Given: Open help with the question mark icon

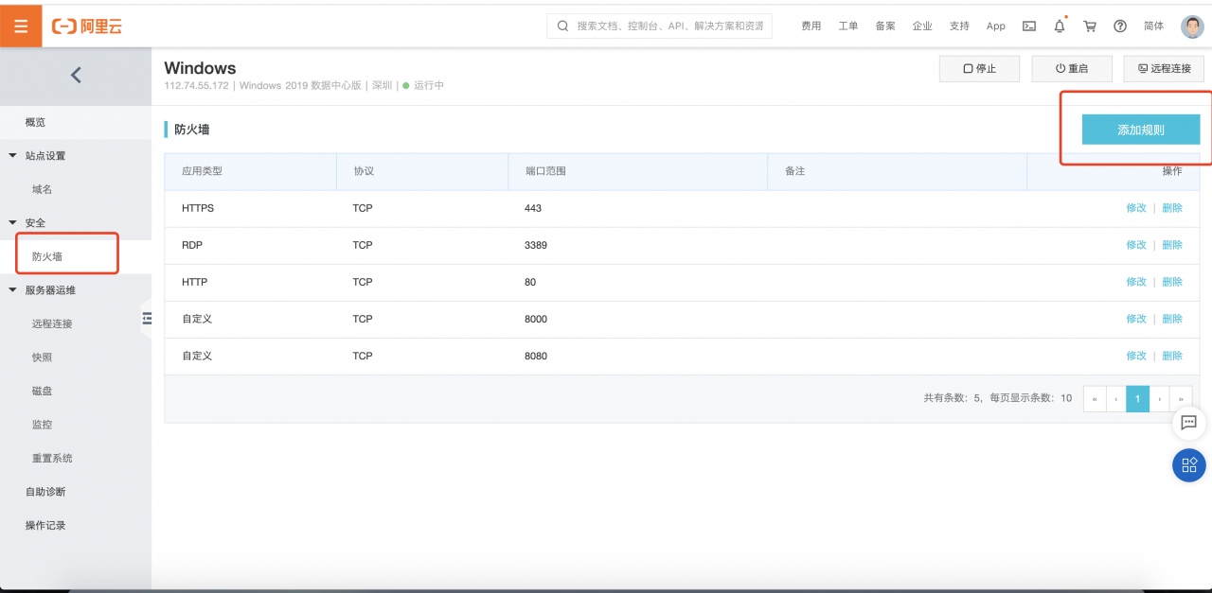Looking at the screenshot, I should (x=1120, y=26).
